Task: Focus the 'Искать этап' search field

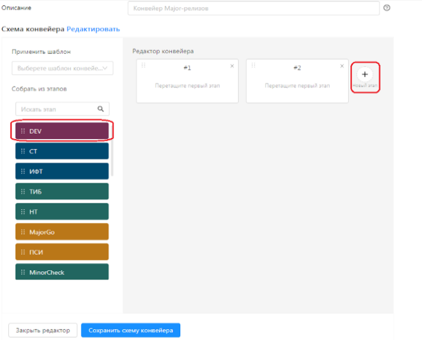Action: (x=56, y=109)
